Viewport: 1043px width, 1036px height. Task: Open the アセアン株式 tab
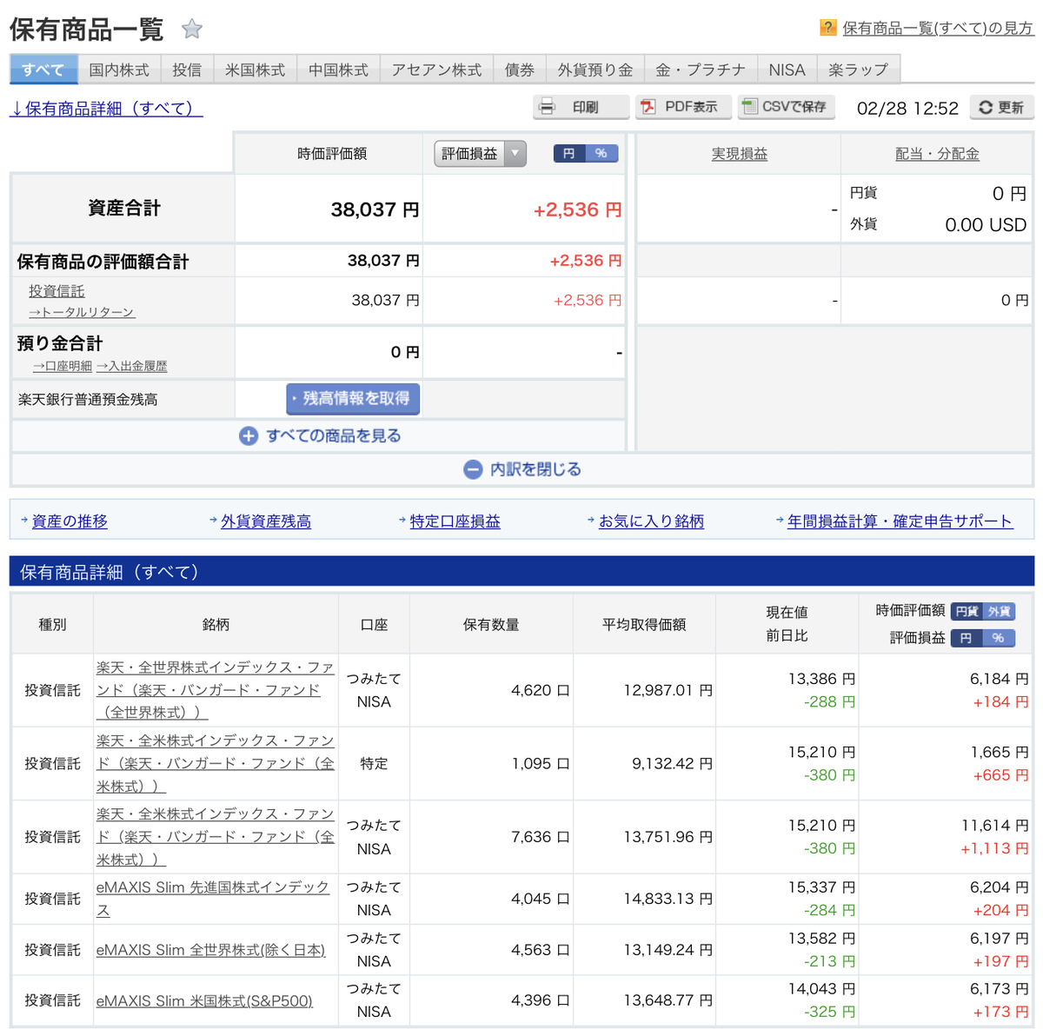(x=436, y=70)
